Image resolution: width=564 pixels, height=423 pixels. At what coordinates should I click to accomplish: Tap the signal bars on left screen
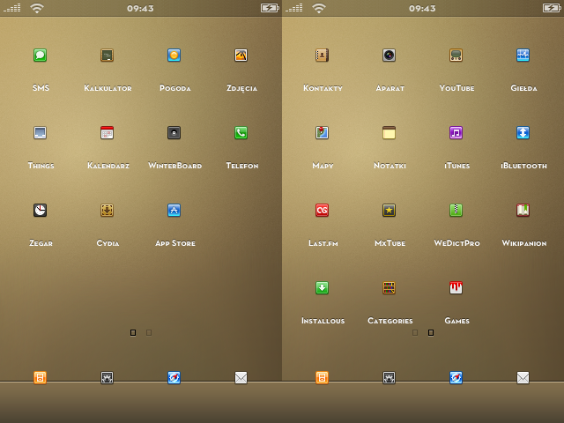pyautogui.click(x=12, y=8)
